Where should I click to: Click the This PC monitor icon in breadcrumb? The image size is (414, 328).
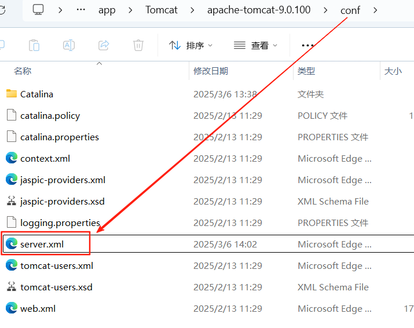[x=38, y=10]
